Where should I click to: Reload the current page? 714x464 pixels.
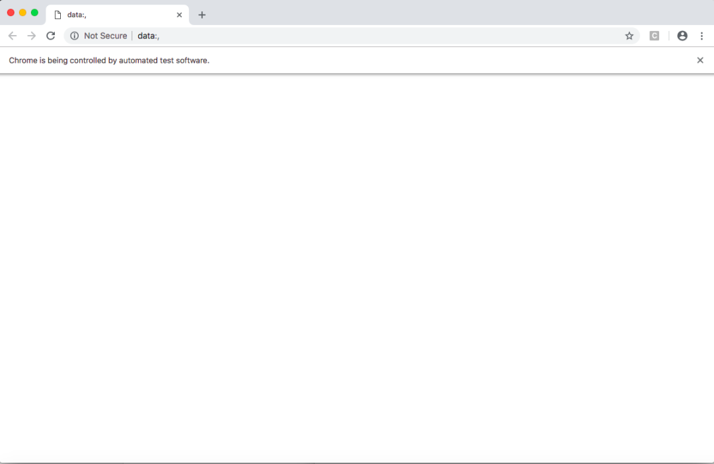(x=50, y=36)
